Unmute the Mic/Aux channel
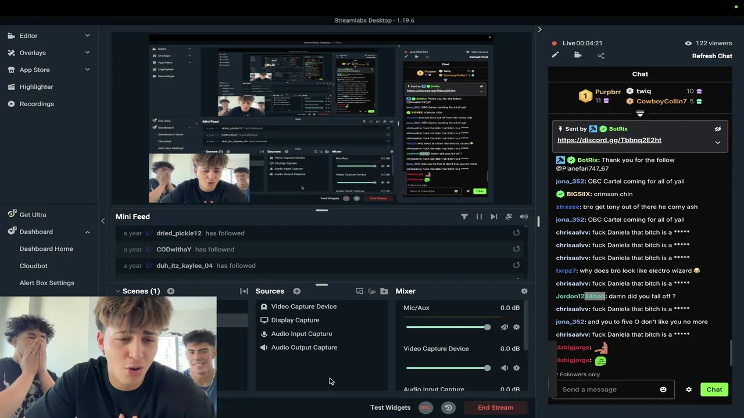The width and height of the screenshot is (744, 418). click(505, 327)
